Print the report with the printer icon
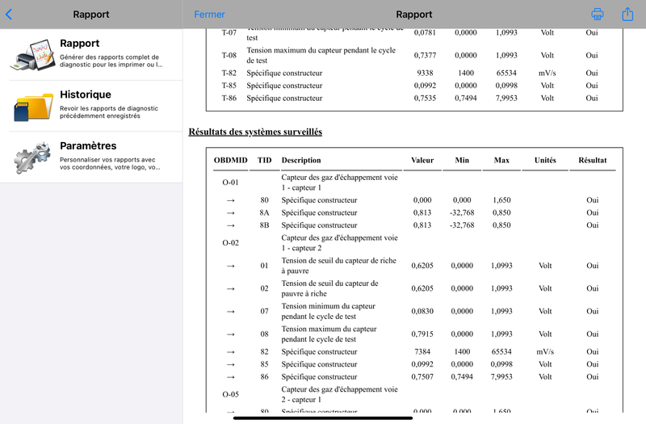 click(x=598, y=14)
